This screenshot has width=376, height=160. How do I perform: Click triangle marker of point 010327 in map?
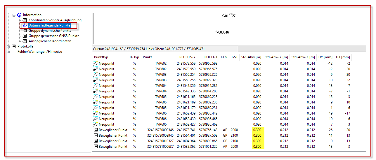[223, 15]
